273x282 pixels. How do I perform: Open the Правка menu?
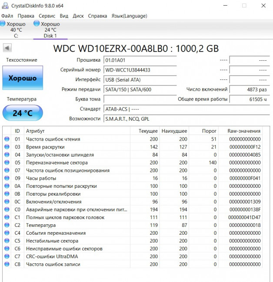coord(26,16)
